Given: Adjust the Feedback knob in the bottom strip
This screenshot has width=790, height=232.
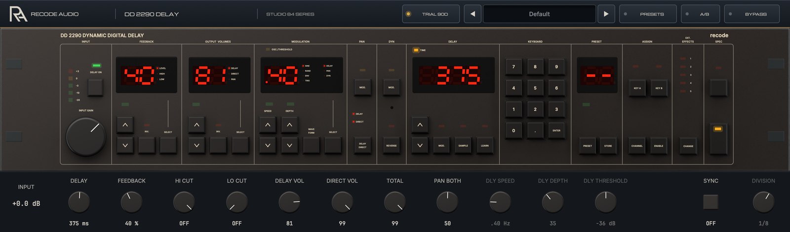Looking at the screenshot, I should [131, 202].
